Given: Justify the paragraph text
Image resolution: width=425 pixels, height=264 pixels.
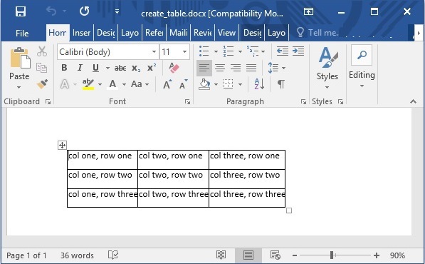Looking at the screenshot, I should 251,68.
